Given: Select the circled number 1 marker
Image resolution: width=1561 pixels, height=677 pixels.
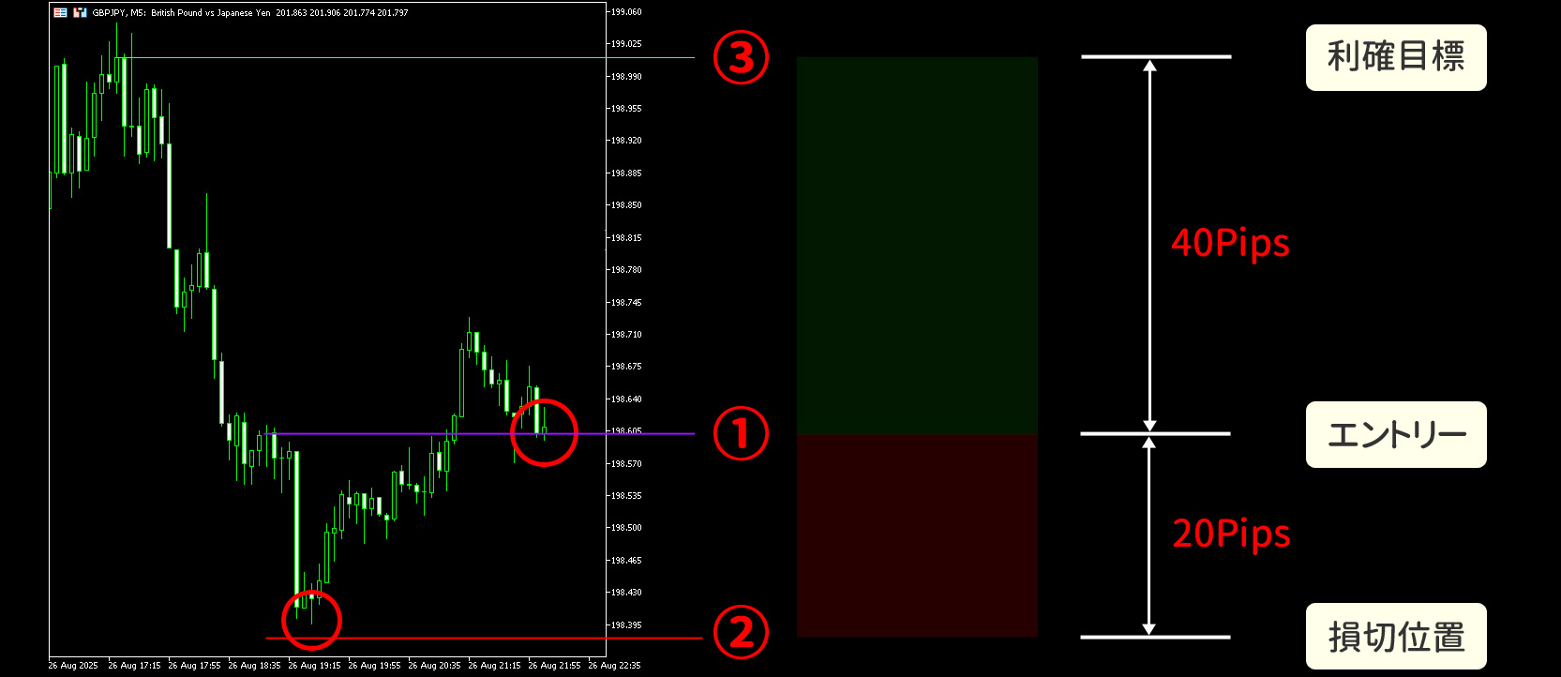Looking at the screenshot, I should tap(741, 434).
